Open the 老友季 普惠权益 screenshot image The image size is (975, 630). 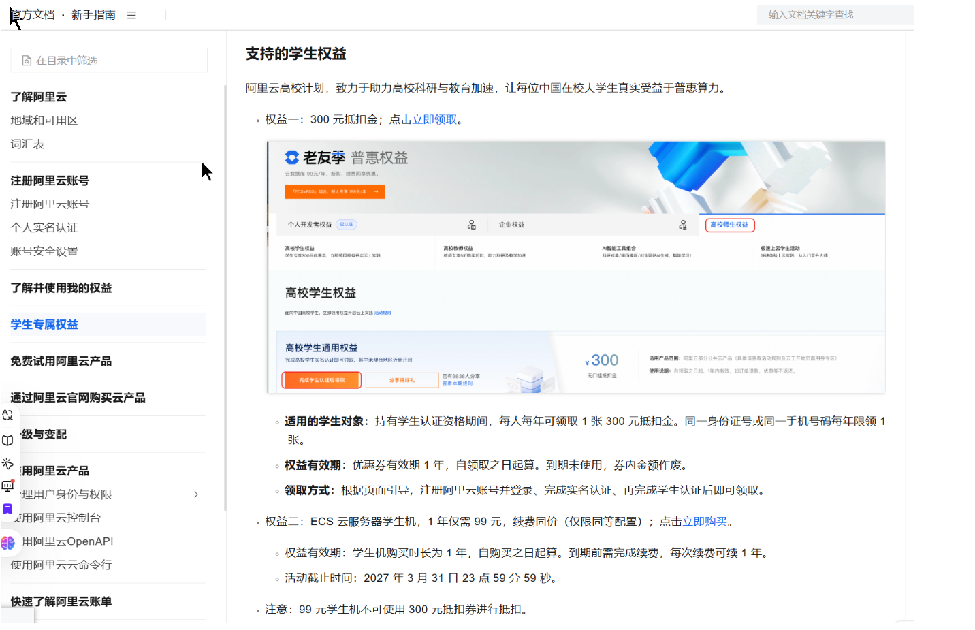577,267
